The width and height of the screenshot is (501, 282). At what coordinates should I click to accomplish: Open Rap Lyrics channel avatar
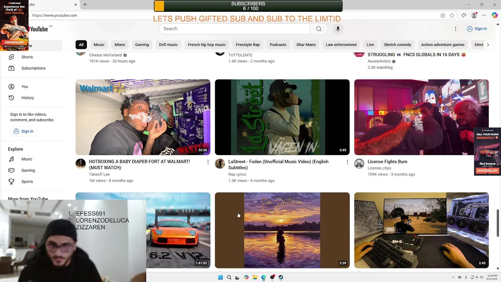click(x=220, y=164)
